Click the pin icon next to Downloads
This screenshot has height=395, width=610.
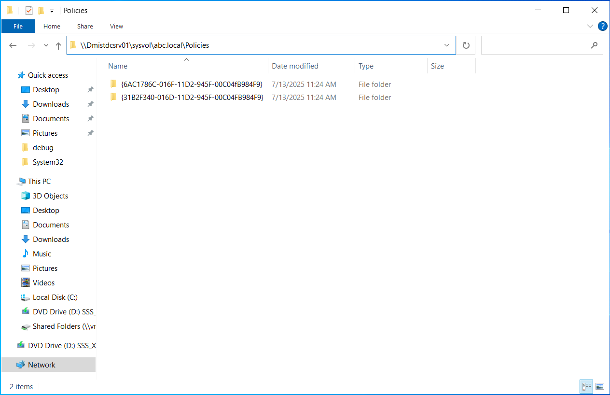pos(90,104)
